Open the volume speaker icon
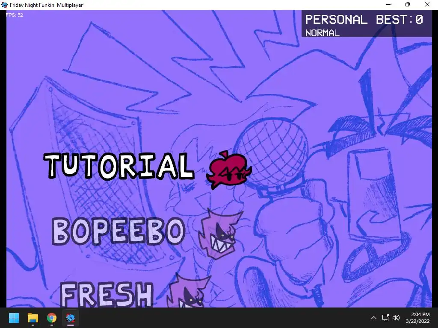 pos(396,318)
